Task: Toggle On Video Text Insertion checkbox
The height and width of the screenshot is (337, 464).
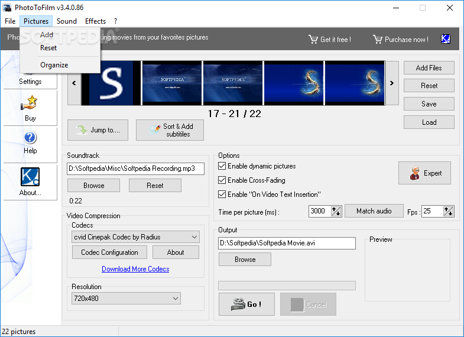Action: [222, 194]
